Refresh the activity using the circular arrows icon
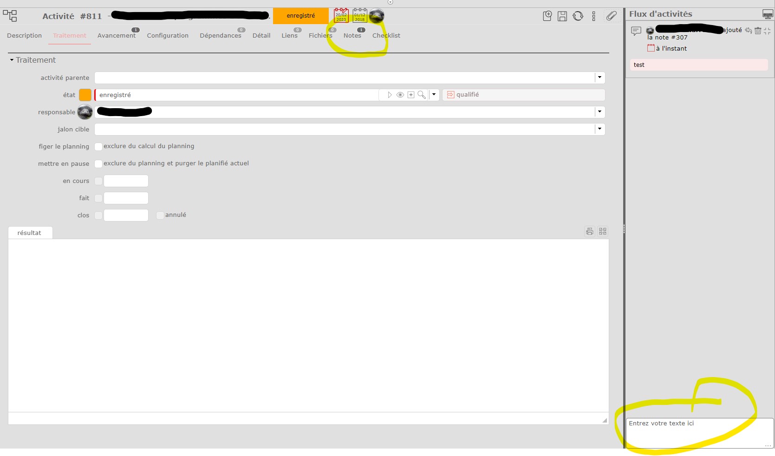Viewport: 775px width, 456px height. (578, 16)
